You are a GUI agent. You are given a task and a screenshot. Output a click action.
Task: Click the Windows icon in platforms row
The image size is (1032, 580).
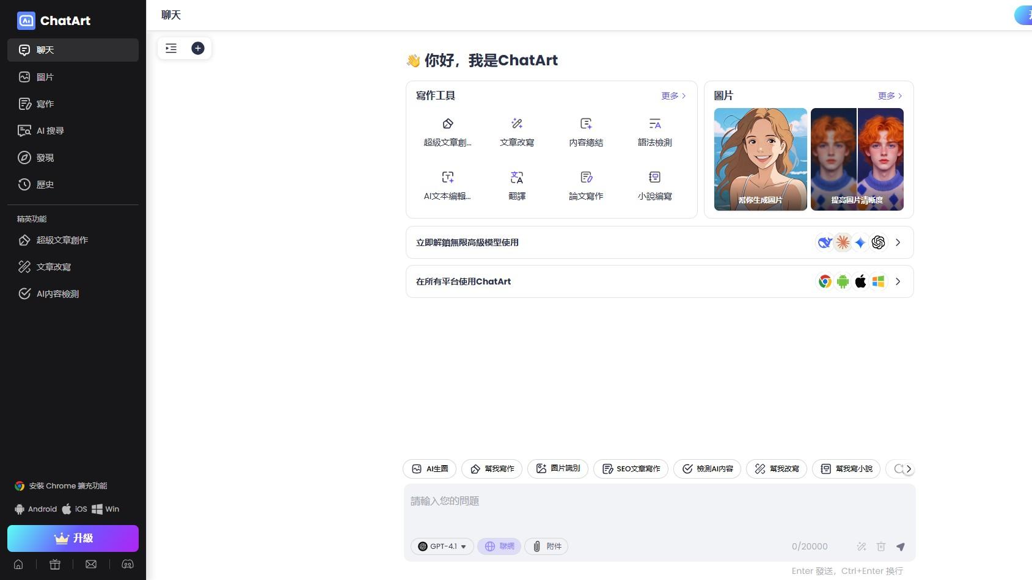tap(878, 281)
